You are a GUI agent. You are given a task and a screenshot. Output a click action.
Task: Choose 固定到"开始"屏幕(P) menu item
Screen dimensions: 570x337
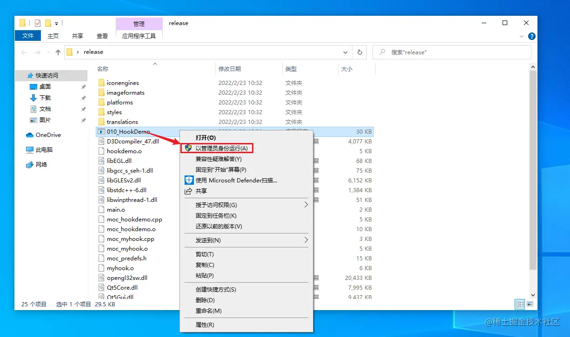point(246,170)
